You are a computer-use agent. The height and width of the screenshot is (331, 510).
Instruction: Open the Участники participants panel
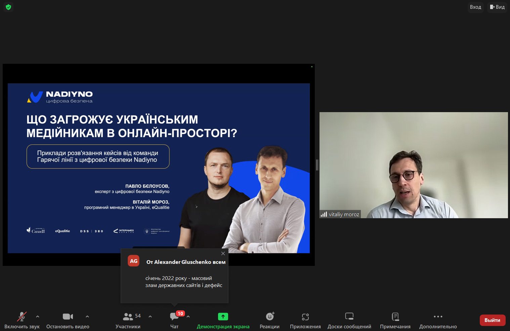pyautogui.click(x=128, y=320)
